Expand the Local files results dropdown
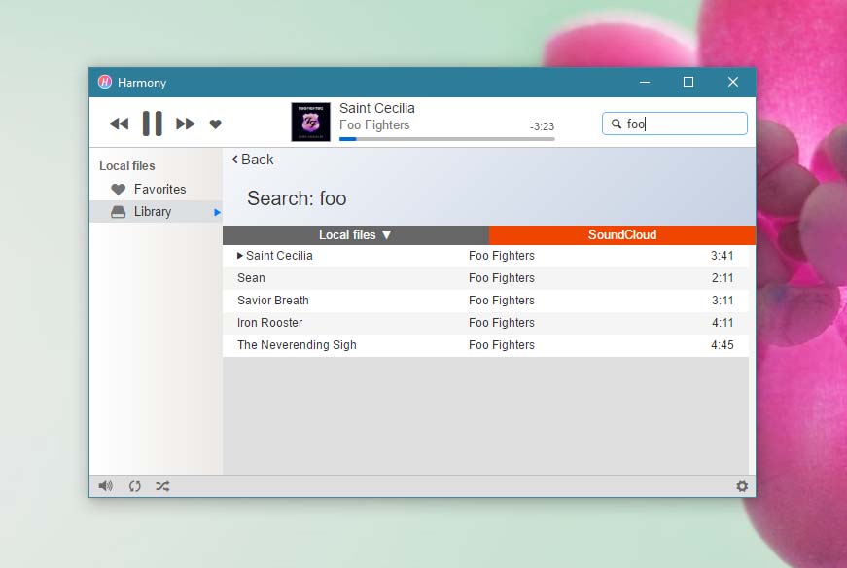The height and width of the screenshot is (568, 847). pyautogui.click(x=355, y=234)
